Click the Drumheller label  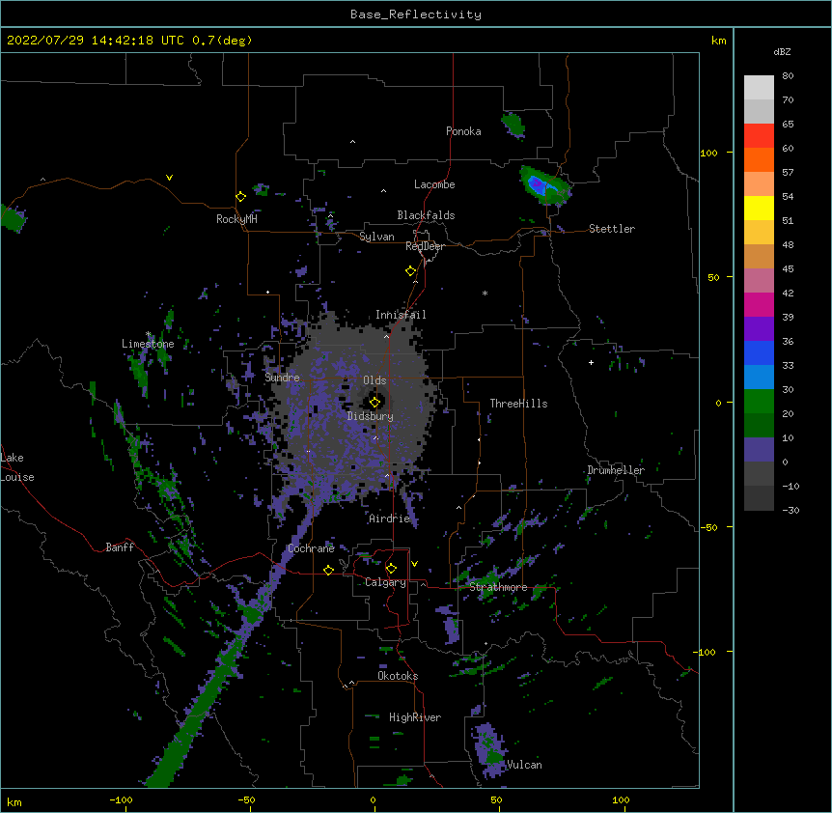tap(616, 470)
